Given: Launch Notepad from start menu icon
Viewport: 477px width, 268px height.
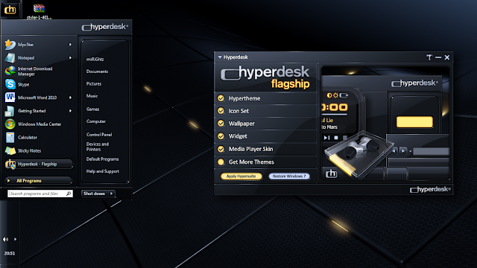Looking at the screenshot, I should [10, 58].
